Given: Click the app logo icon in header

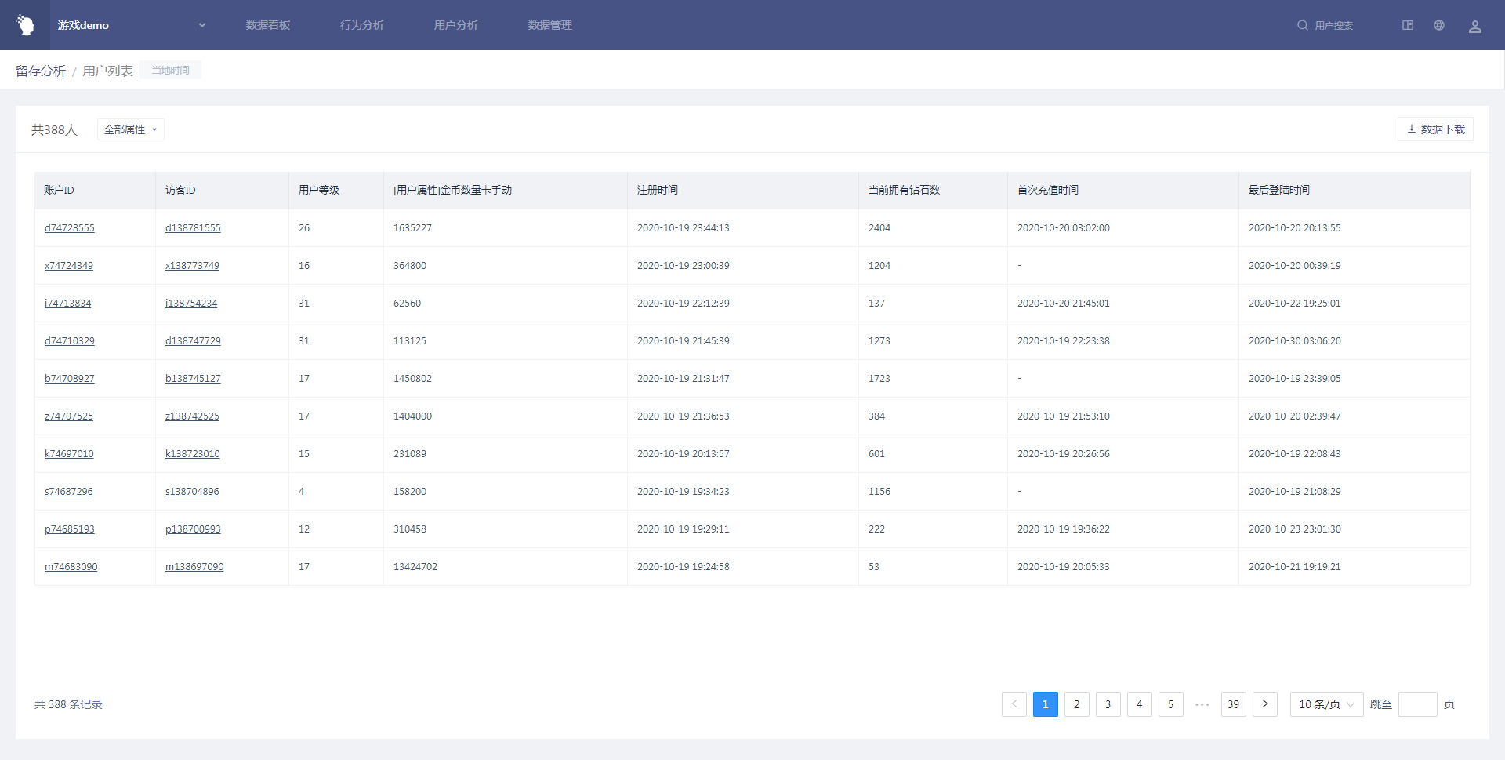Looking at the screenshot, I should point(25,25).
